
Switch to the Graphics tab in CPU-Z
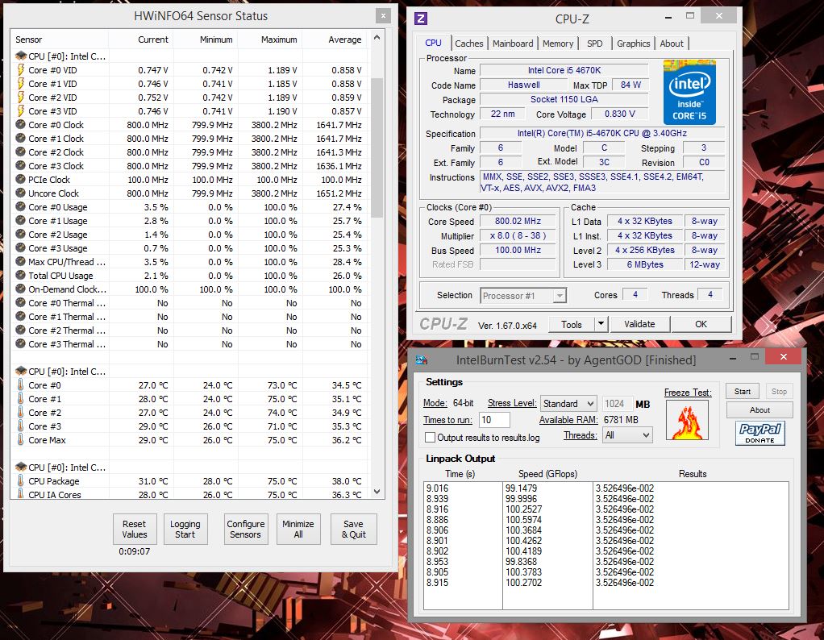click(633, 44)
